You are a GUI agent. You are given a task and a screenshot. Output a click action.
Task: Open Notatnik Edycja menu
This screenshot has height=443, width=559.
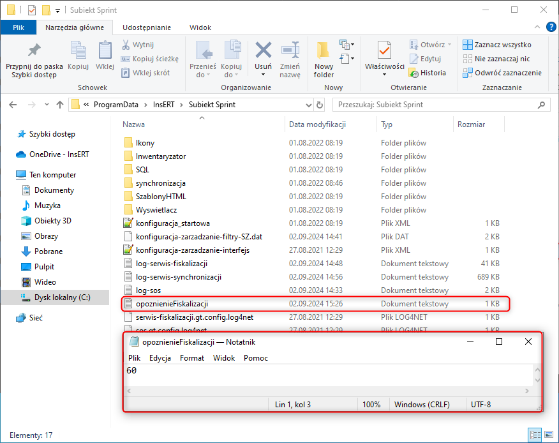[x=160, y=358]
